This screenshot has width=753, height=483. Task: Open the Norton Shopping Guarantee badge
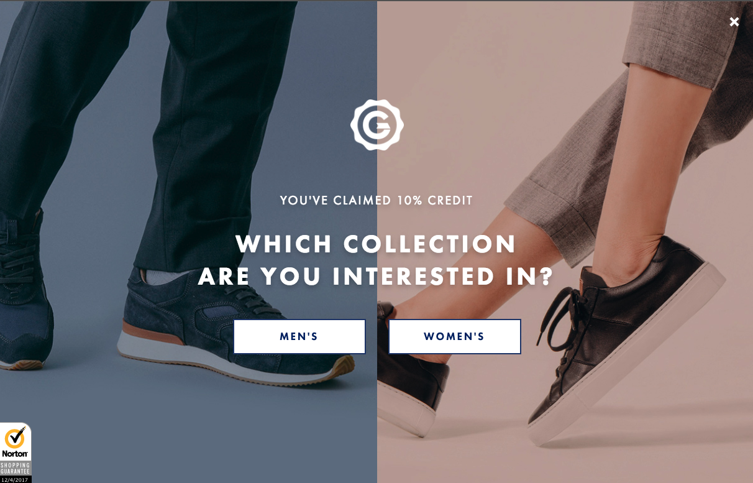coord(16,453)
